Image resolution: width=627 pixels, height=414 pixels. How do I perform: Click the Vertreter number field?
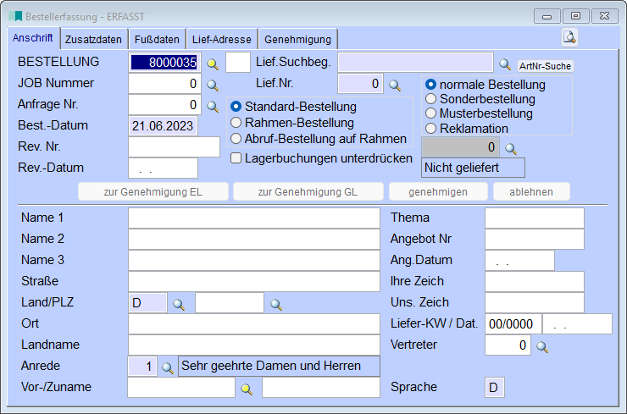[508, 345]
